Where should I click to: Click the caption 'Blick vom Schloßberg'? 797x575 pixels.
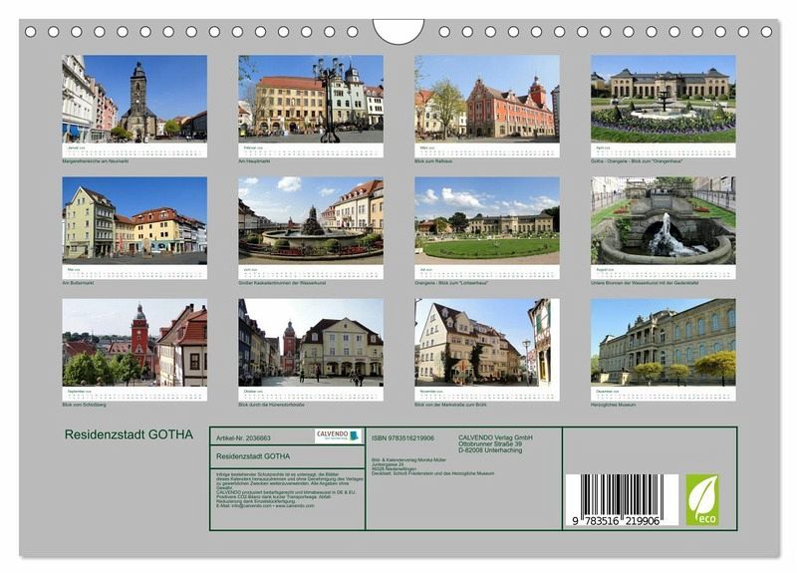point(84,405)
